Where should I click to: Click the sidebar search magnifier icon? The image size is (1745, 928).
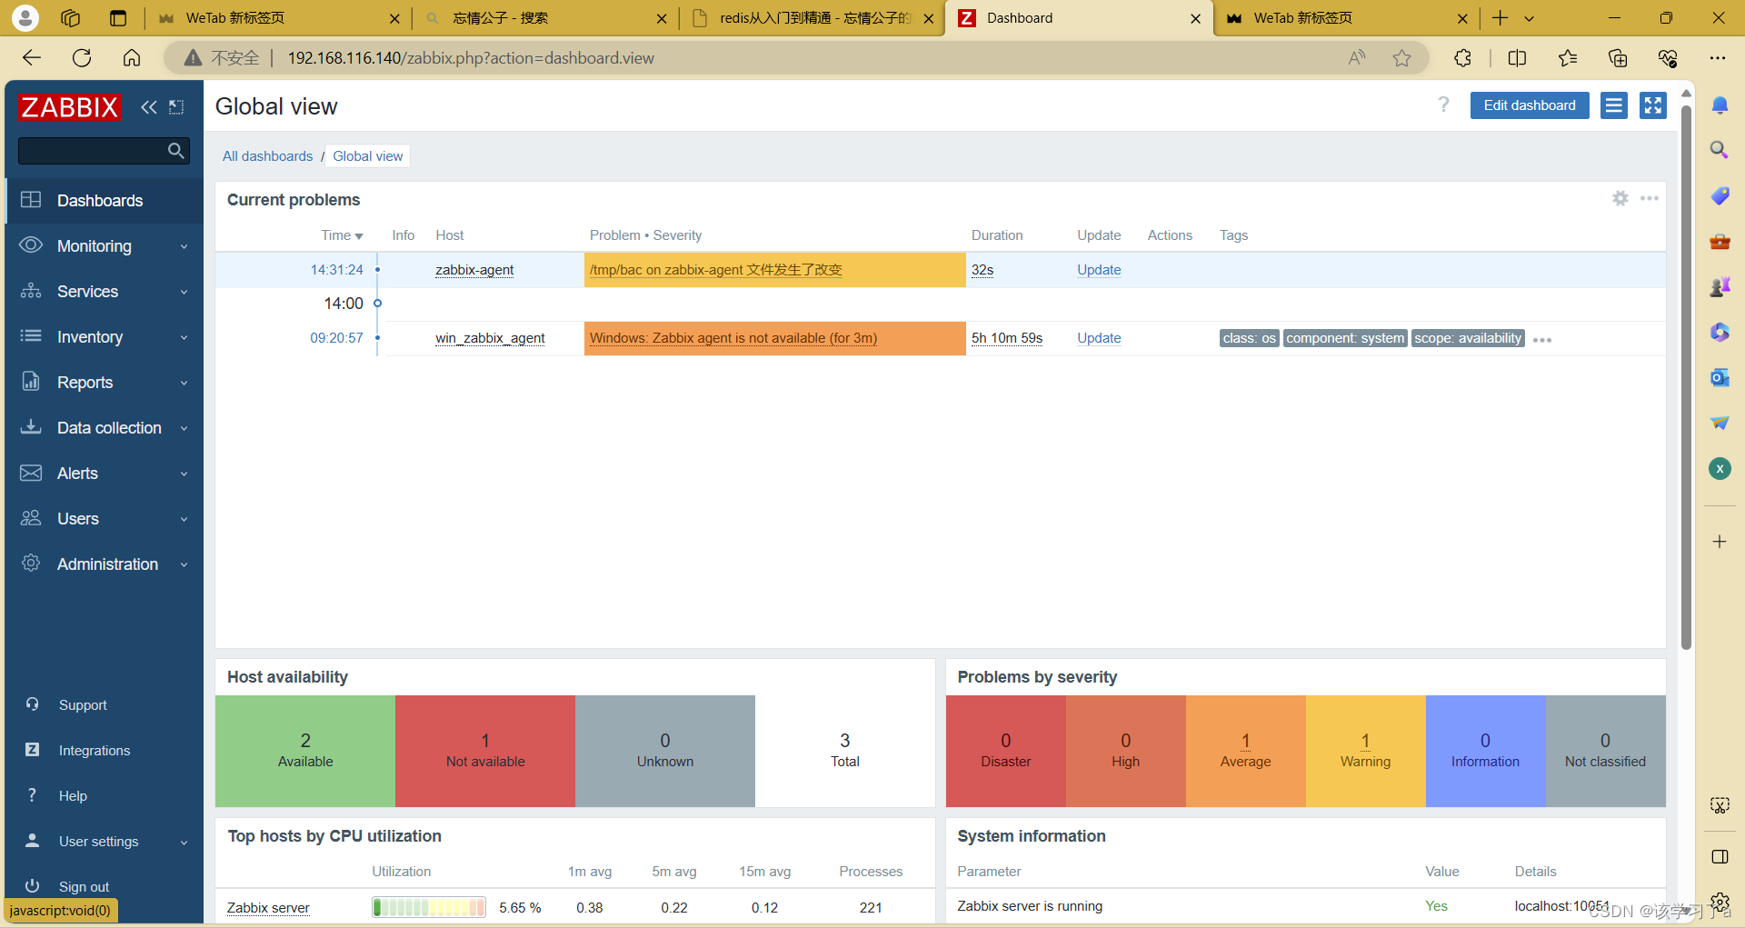176,151
